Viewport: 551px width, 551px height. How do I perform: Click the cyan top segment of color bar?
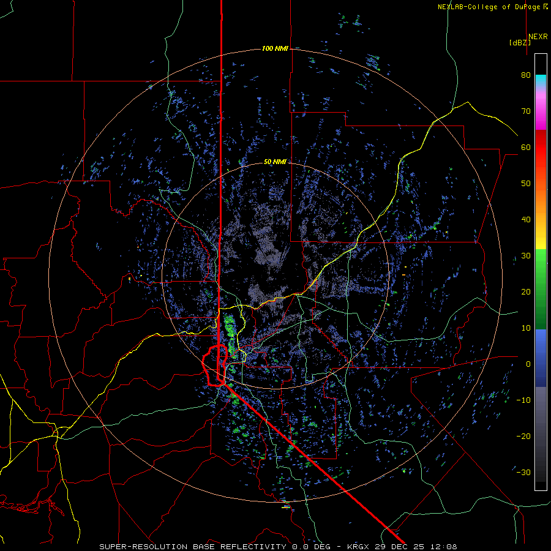click(x=541, y=81)
